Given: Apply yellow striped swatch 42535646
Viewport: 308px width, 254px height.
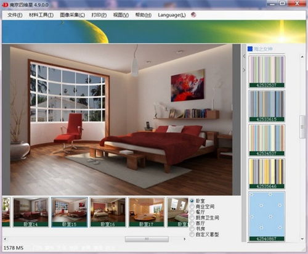Looking at the screenshot, I should (267, 174).
